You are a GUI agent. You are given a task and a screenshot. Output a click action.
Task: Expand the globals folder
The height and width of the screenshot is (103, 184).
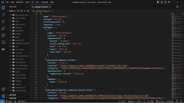click(x=11, y=27)
